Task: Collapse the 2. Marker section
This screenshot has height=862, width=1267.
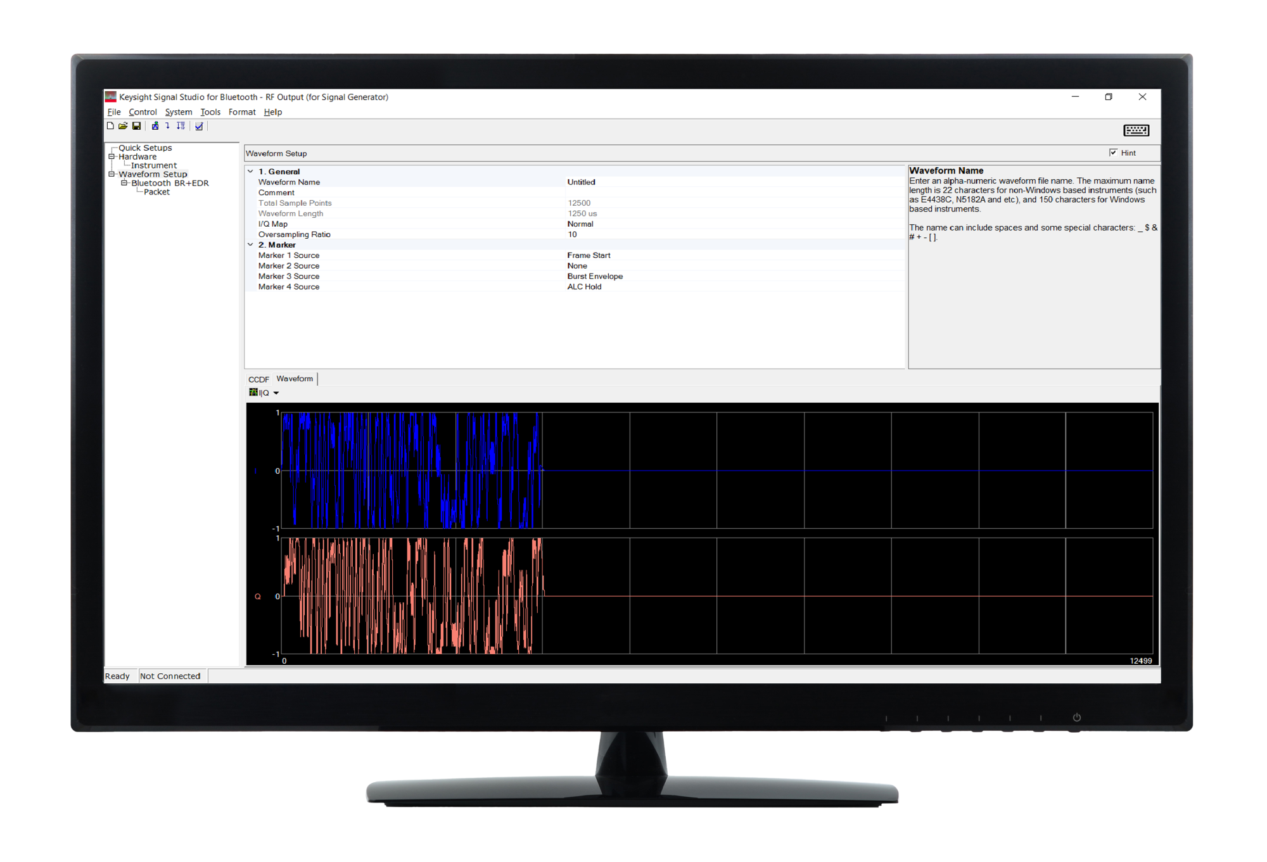Action: click(x=251, y=244)
